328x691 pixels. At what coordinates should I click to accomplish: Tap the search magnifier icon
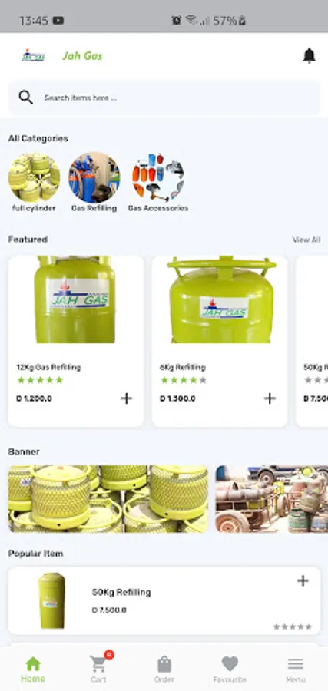26,98
